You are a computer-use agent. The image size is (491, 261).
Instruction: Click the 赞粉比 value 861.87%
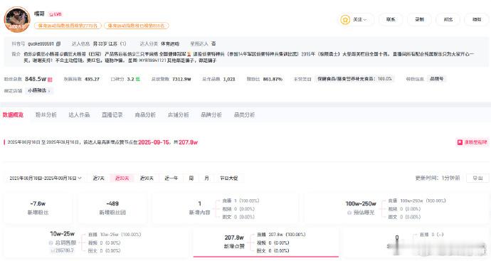(273, 79)
